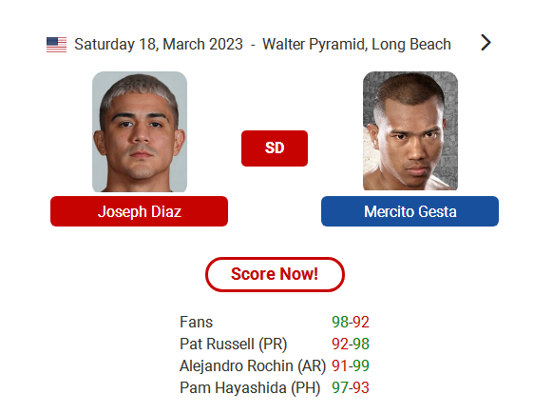Image resolution: width=534 pixels, height=414 pixels.
Task: Click the green 99 in Rochin's score
Action: (361, 365)
